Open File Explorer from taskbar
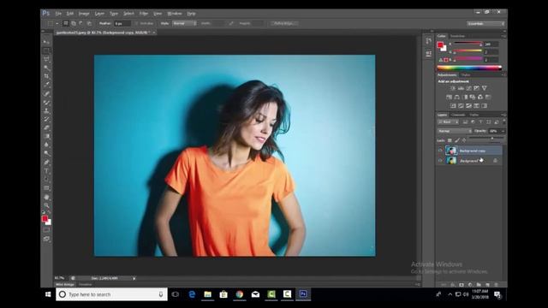The image size is (548, 308). click(x=207, y=294)
